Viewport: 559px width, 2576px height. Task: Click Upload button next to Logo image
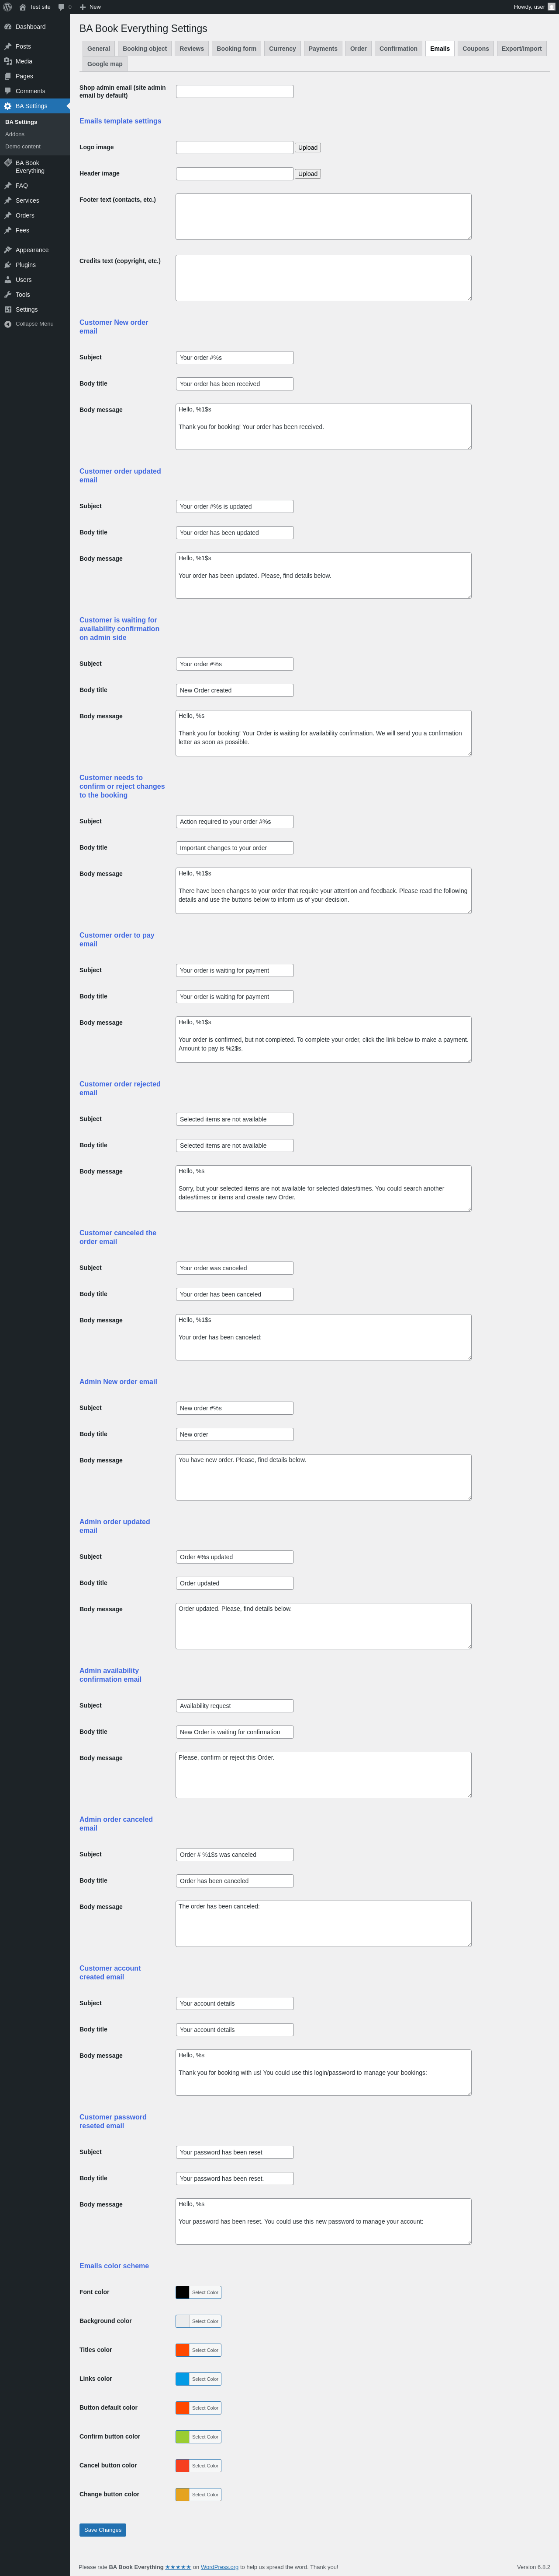[307, 148]
